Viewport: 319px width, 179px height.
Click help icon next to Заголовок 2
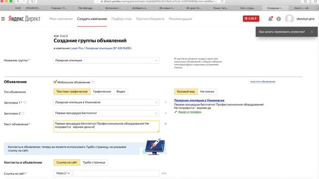pyautogui.click(x=23, y=113)
